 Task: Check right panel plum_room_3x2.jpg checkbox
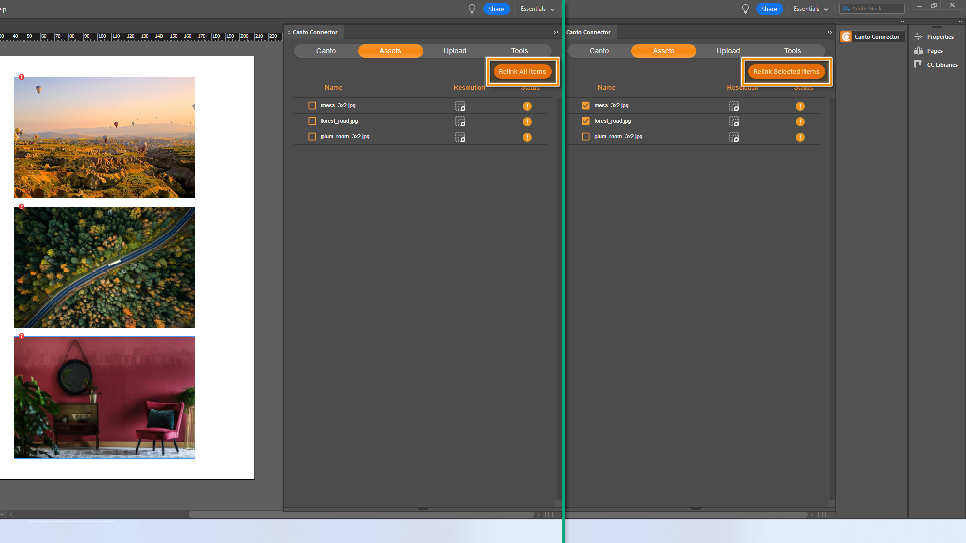(x=586, y=137)
